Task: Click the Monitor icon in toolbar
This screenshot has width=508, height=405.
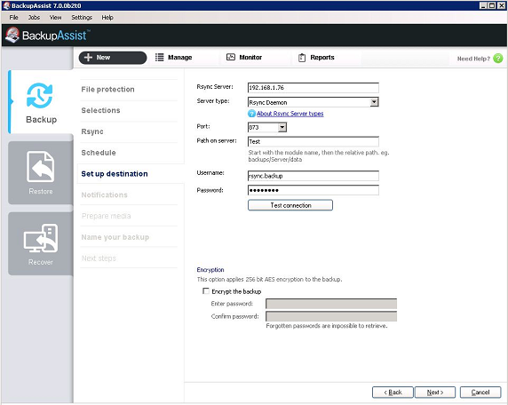Action: (231, 57)
